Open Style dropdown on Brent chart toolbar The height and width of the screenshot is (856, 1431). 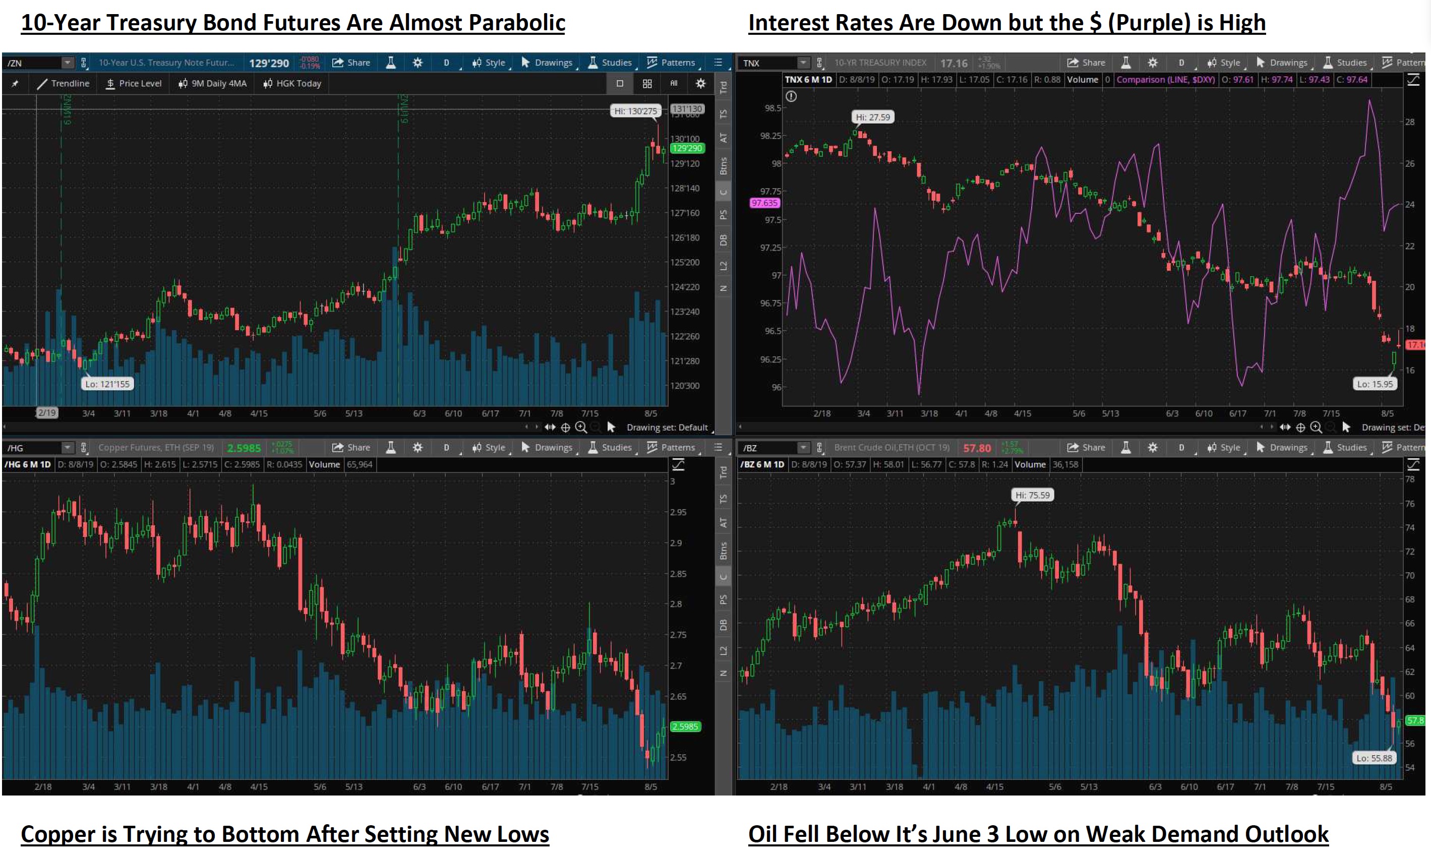coord(1223,448)
